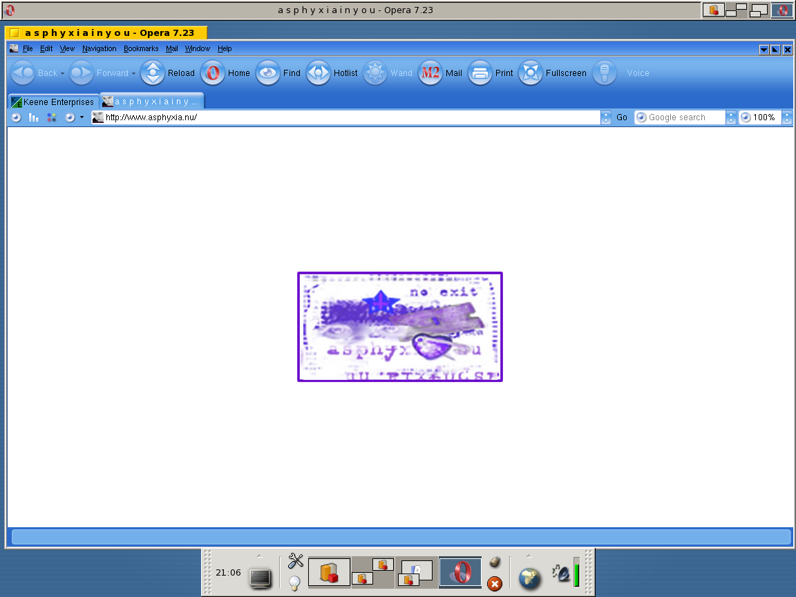Click the first circular icon in address toolbar
Screen dimensions: 796x597
[x=17, y=117]
